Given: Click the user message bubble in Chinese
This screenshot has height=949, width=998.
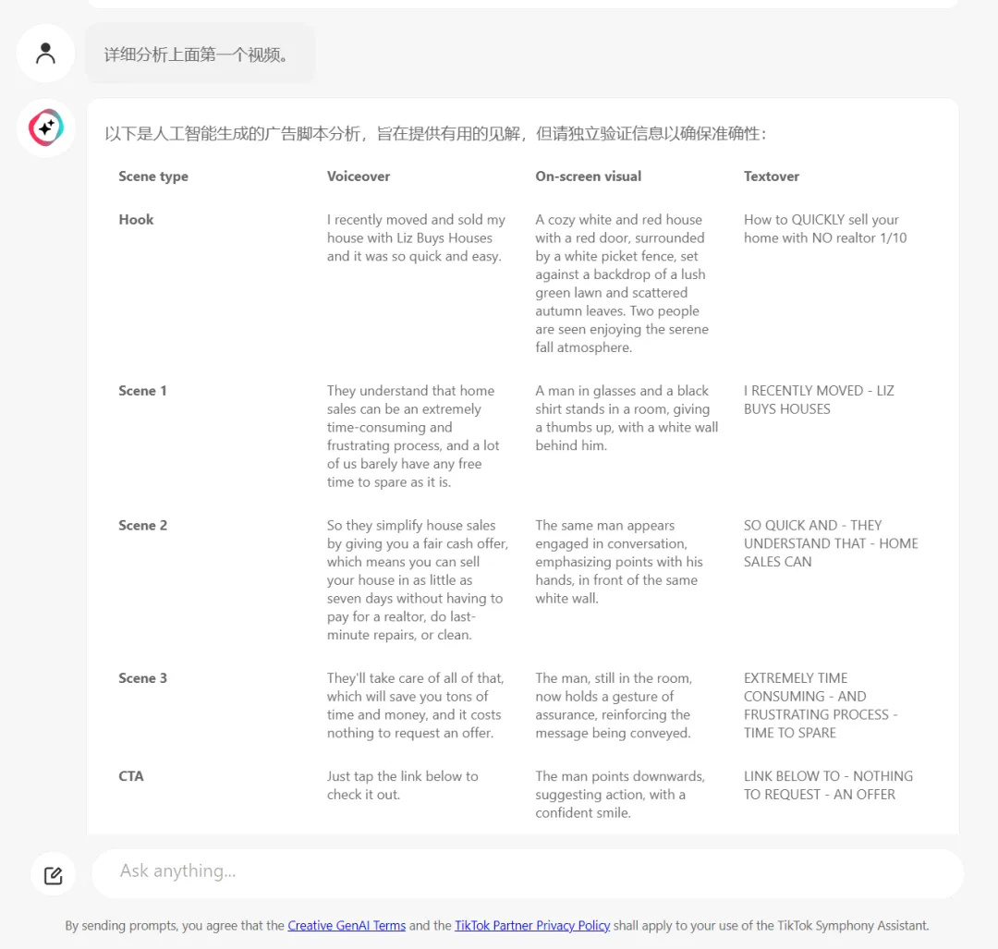Looking at the screenshot, I should pyautogui.click(x=201, y=55).
